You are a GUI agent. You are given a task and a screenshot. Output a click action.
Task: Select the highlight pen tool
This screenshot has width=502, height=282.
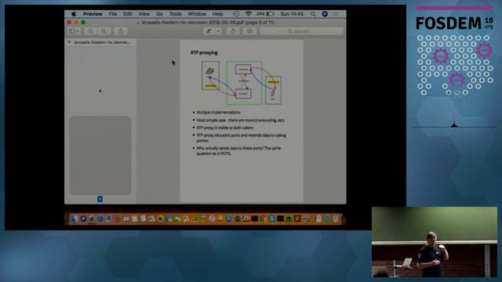[x=209, y=31]
